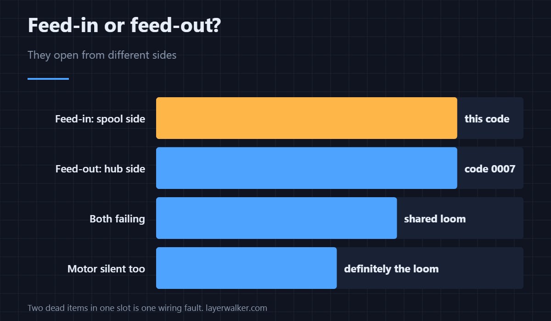Click the 'Feed-in or feed-out?' title
This screenshot has height=321, width=551.
click(x=124, y=26)
